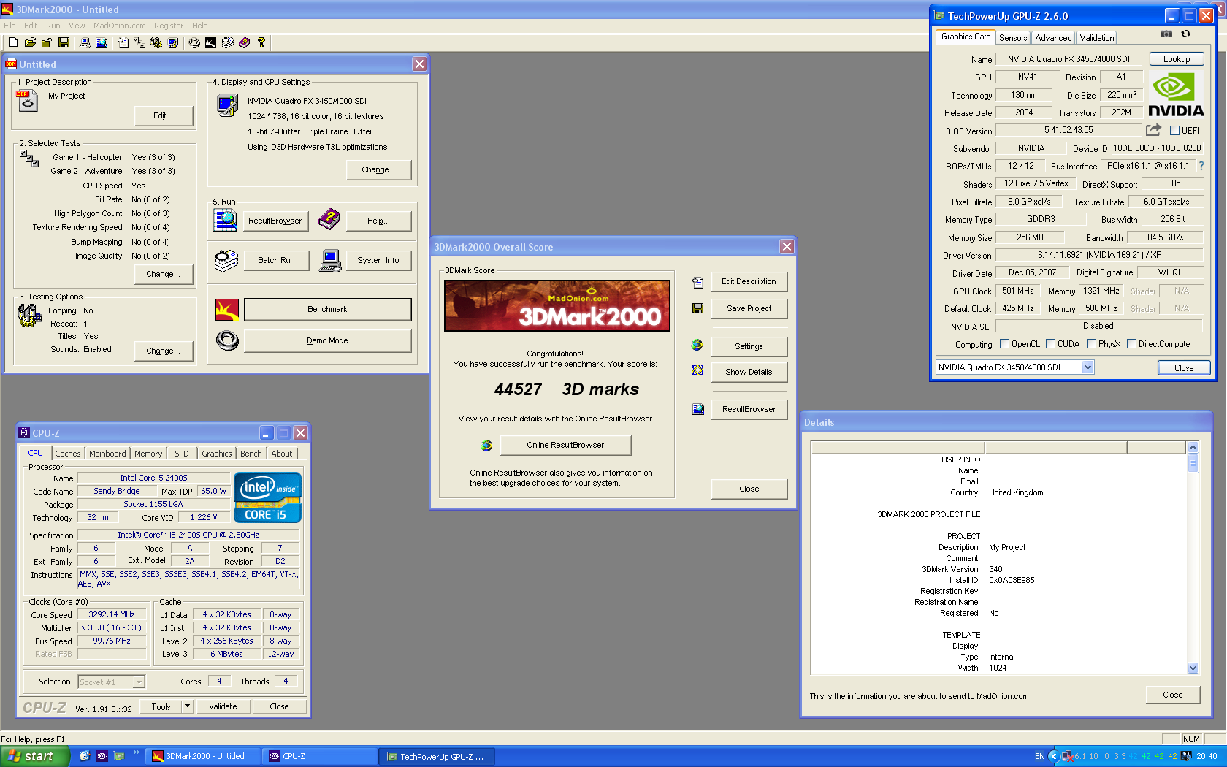
Task: Click the Open project folder toolbar icon
Action: pos(30,43)
